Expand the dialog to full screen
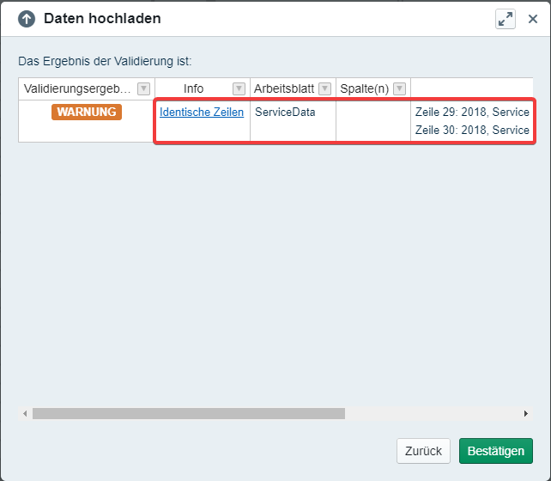Image resolution: width=551 pixels, height=481 pixels. coord(506,19)
